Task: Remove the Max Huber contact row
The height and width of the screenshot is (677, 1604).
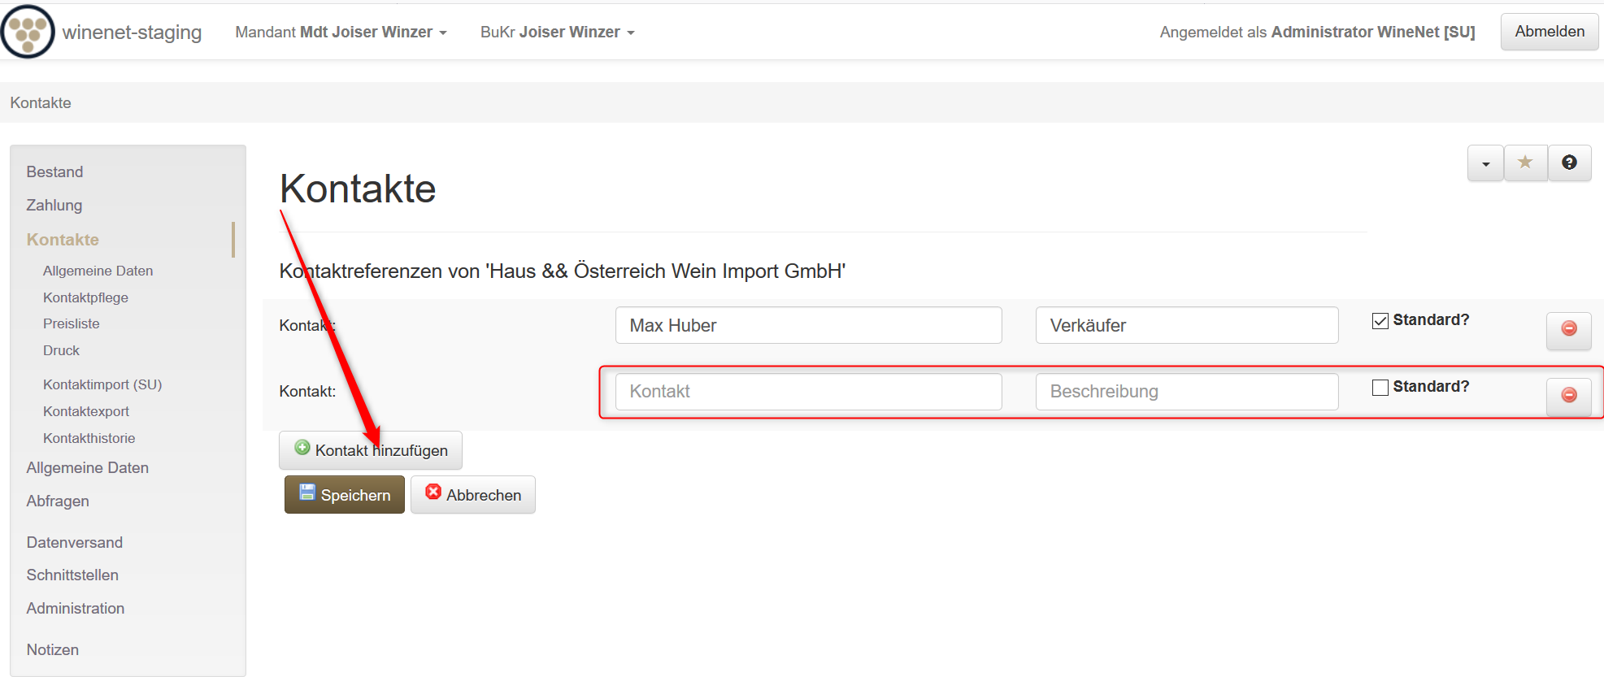Action: 1568,328
